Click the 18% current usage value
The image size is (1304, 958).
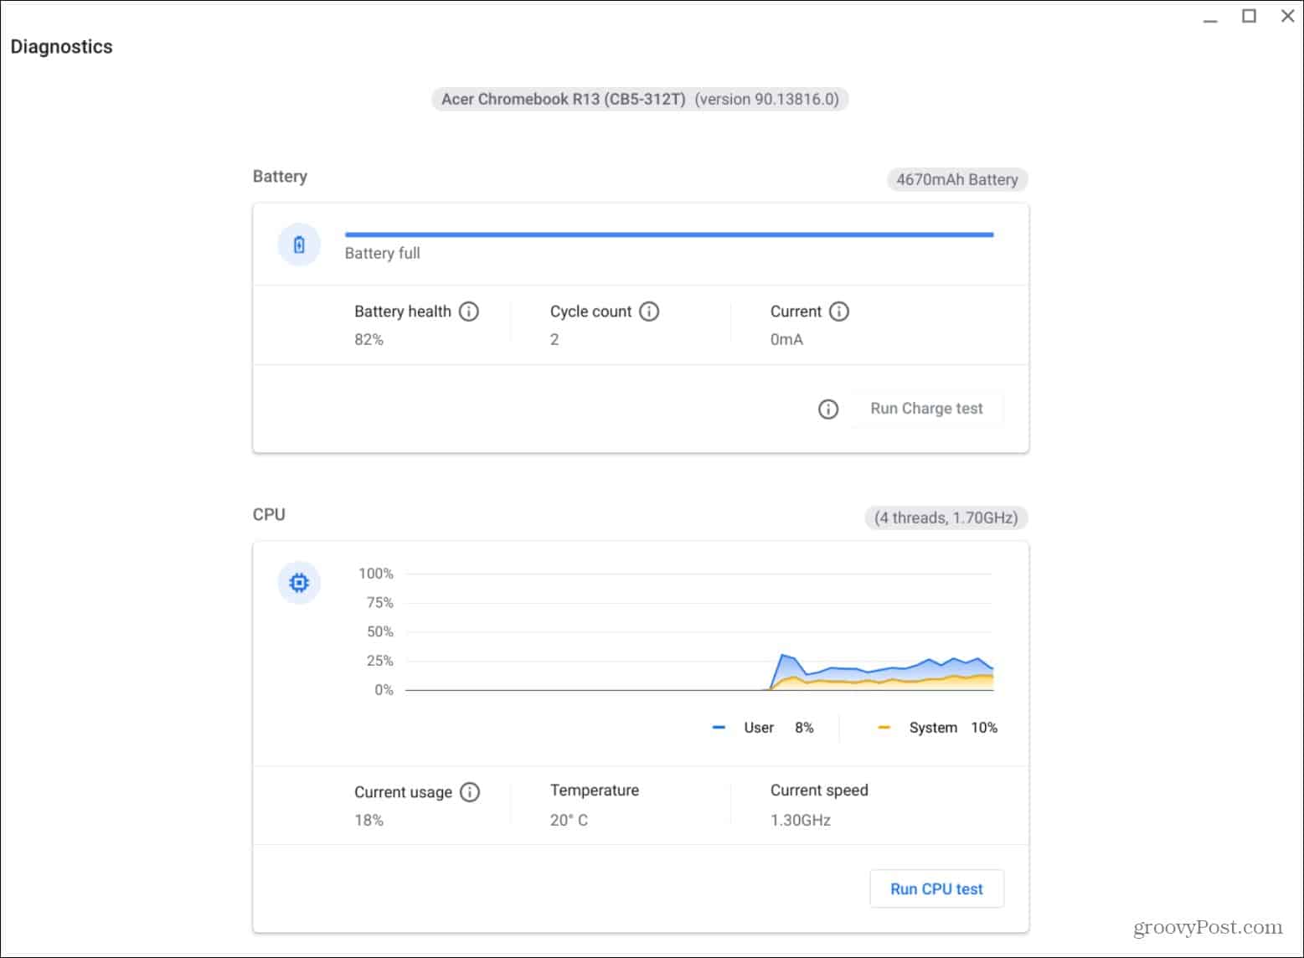click(x=369, y=820)
